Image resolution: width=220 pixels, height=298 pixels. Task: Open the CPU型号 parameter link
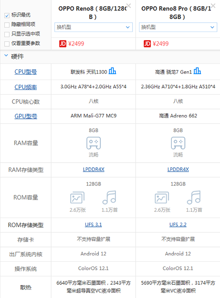click(x=26, y=72)
